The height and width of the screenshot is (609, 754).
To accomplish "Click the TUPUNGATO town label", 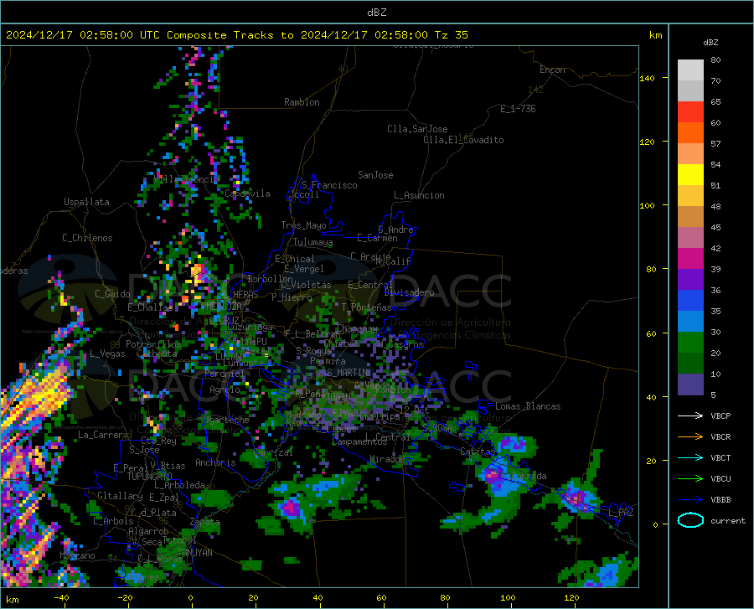I will pos(150,477).
